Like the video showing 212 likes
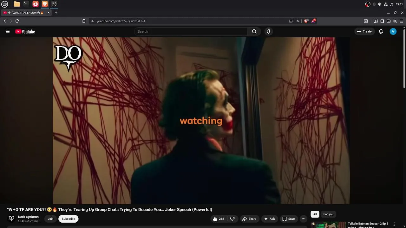 (x=218, y=219)
